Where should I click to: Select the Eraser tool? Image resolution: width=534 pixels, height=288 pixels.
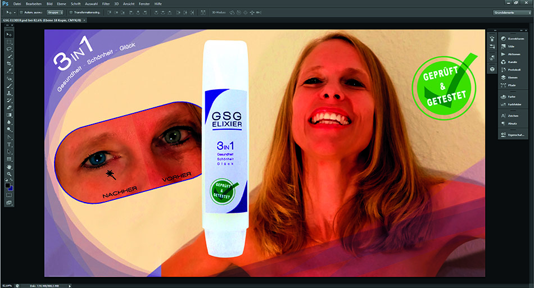[9, 107]
